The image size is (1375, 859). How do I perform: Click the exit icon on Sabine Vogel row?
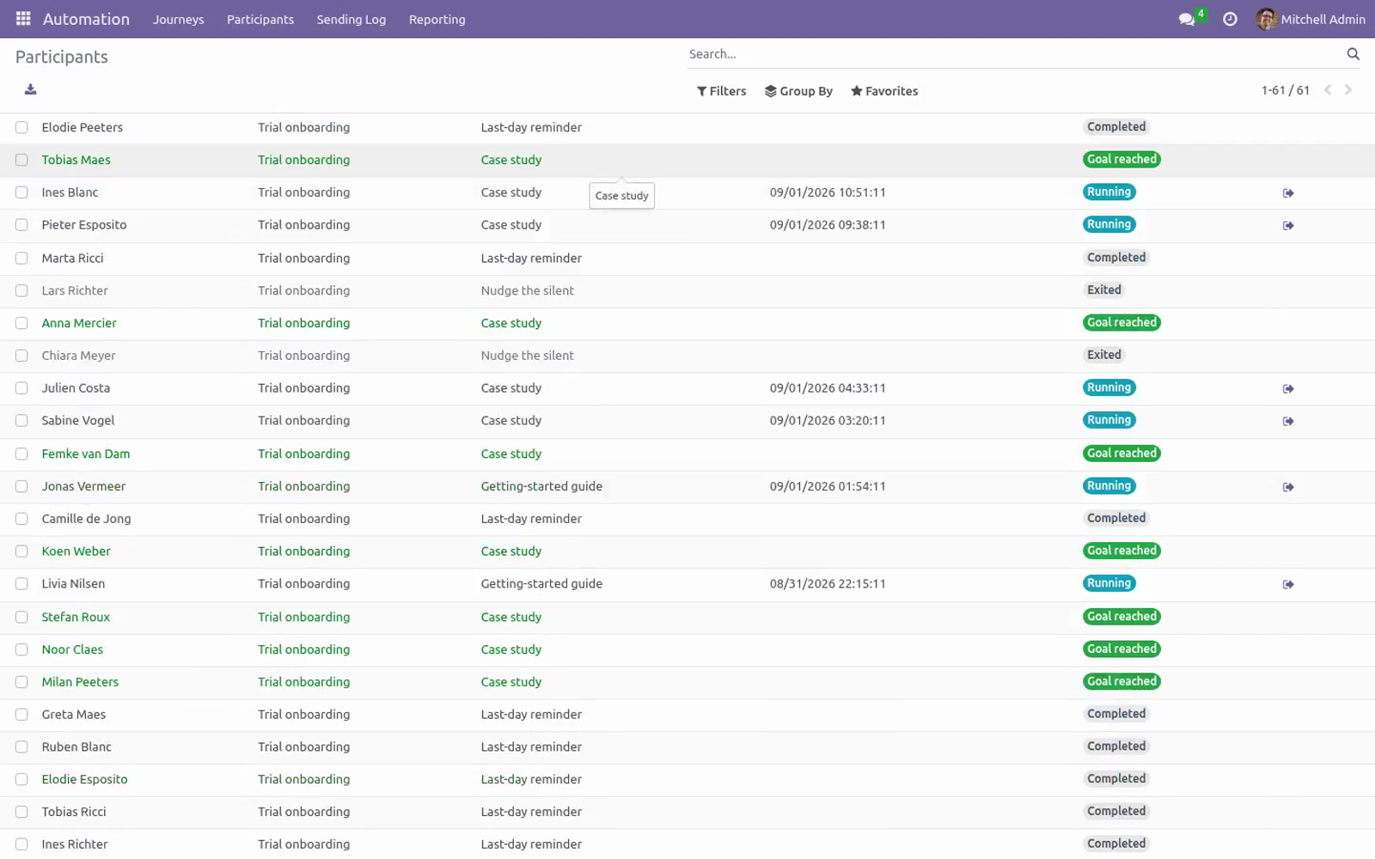click(x=1288, y=422)
